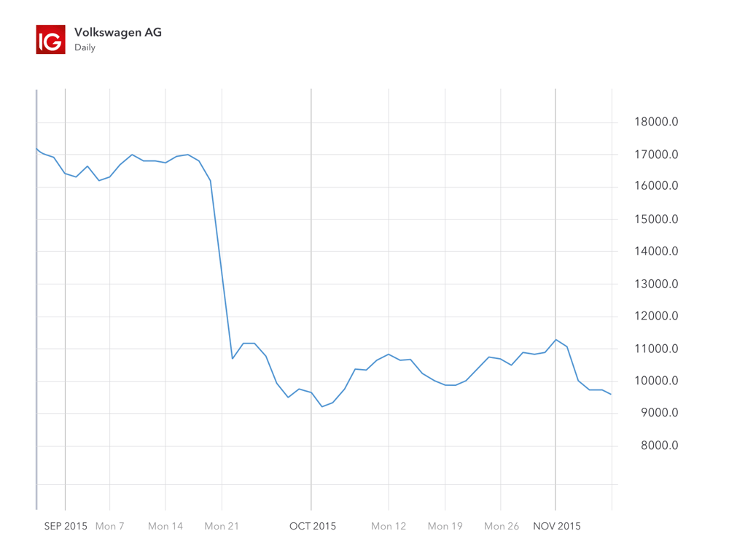Click the Mon 12 date label

pos(389,526)
